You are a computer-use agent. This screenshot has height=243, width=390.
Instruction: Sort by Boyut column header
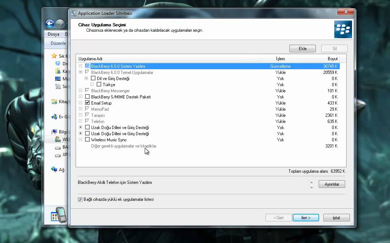tap(320, 59)
